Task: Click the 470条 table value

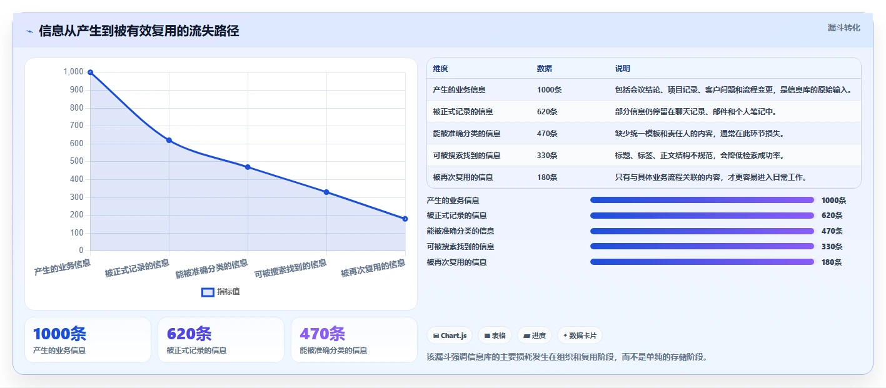Action: point(547,134)
